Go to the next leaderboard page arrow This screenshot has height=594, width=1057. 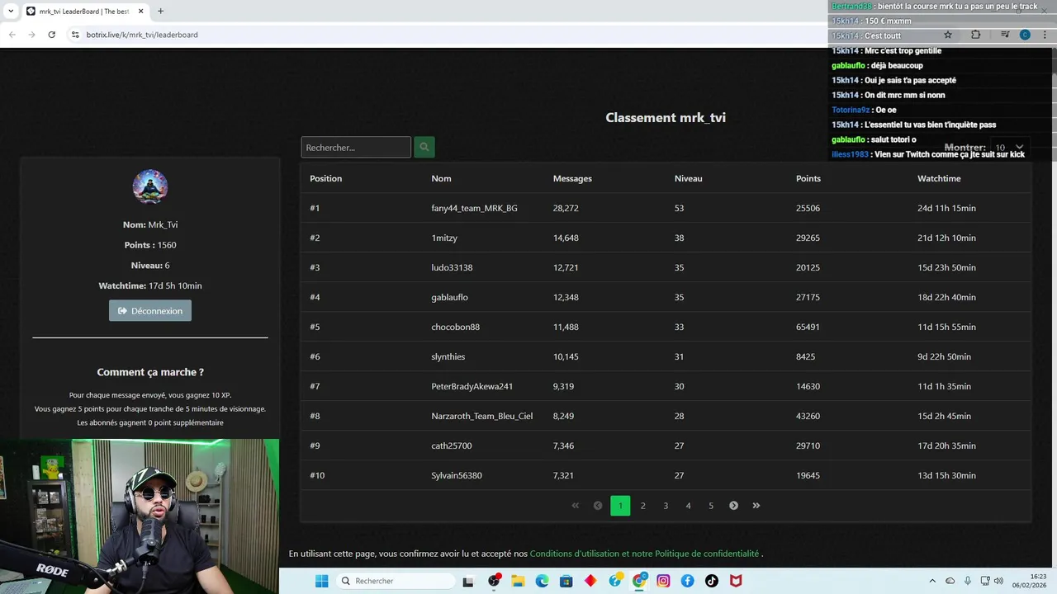tap(733, 506)
